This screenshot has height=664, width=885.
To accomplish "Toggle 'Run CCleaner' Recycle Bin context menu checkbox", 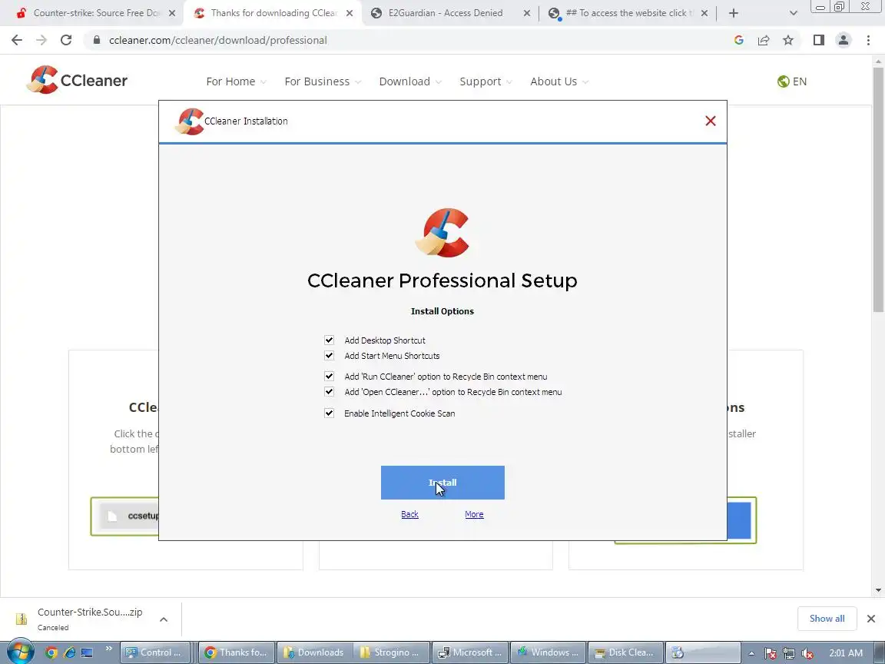I will point(329,376).
